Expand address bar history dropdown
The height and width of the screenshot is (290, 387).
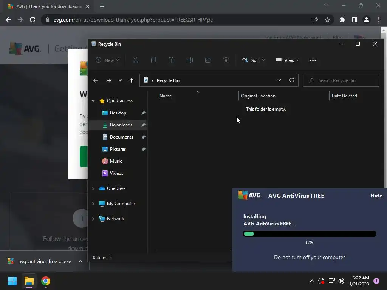(x=279, y=80)
